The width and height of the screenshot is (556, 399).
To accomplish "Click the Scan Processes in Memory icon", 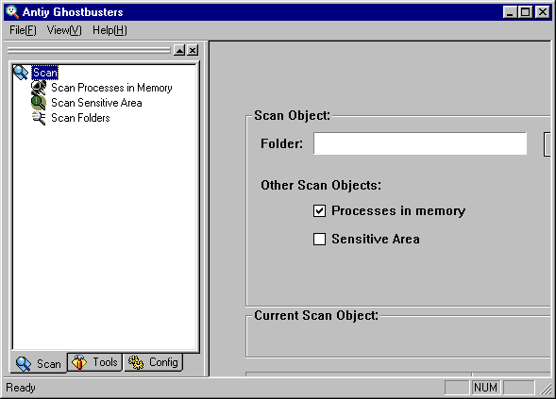I will [39, 88].
